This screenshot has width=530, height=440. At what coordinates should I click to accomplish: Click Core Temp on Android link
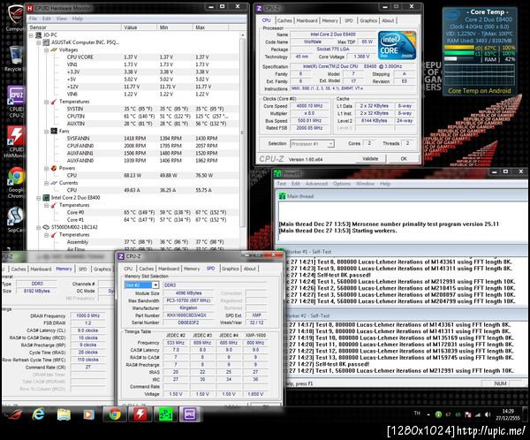click(480, 91)
